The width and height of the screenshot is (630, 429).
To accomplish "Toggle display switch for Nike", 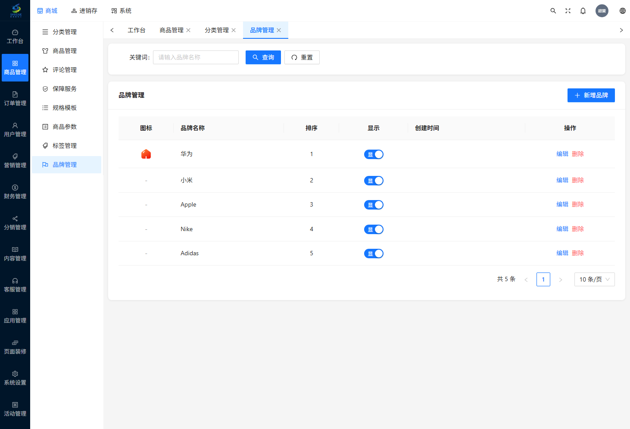I will pos(374,229).
